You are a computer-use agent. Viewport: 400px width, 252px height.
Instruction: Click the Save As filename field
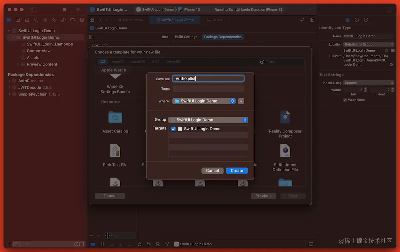point(208,79)
